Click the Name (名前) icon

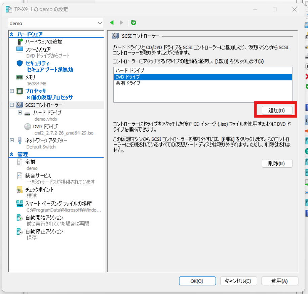pyautogui.click(x=20, y=162)
